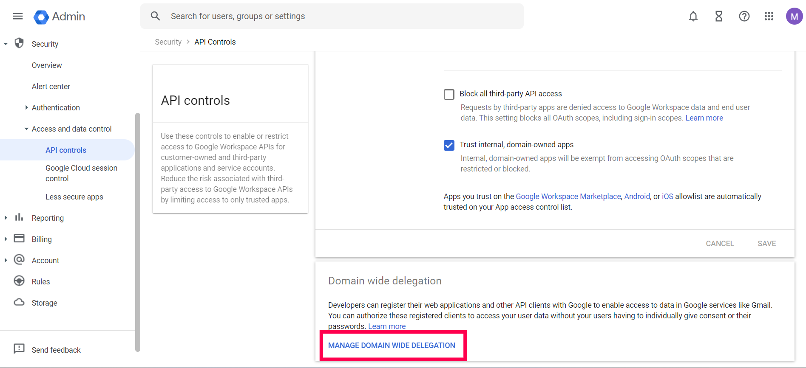Open the main hamburger menu

pyautogui.click(x=18, y=17)
